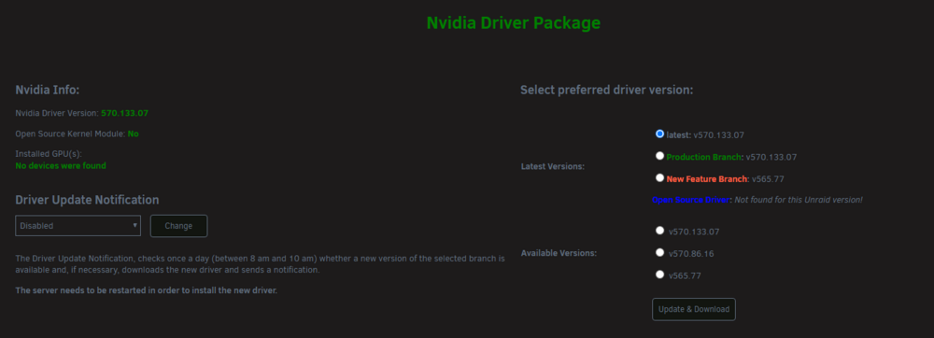Choose the Production Branch radio option
The width and height of the screenshot is (934, 338).
tap(659, 156)
